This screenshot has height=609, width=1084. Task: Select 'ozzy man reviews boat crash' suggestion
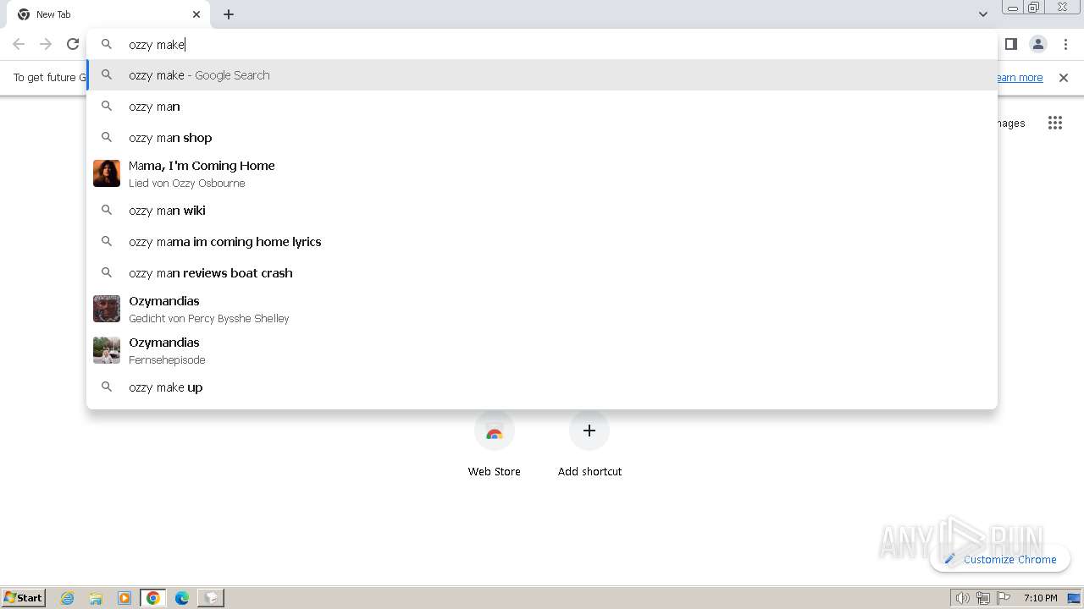(x=542, y=273)
